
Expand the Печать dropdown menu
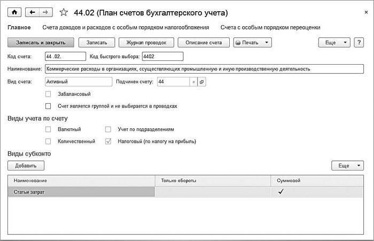point(252,42)
